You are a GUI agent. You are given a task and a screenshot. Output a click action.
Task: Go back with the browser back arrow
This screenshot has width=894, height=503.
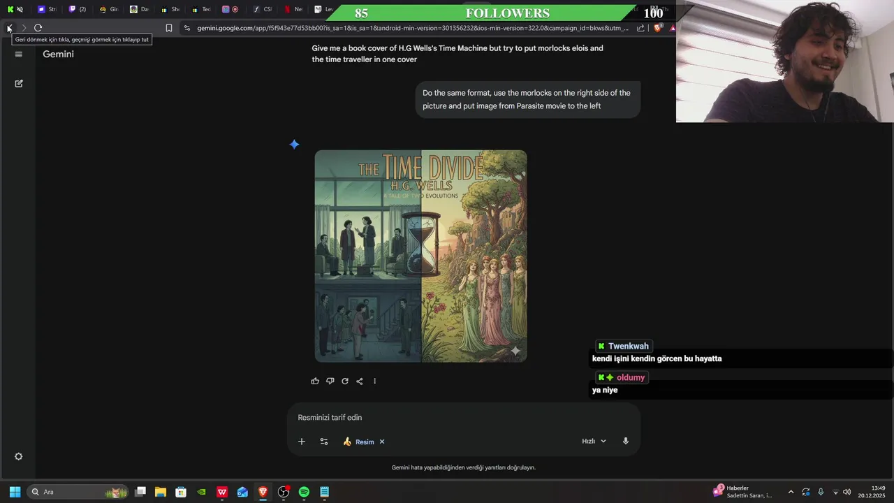pyautogui.click(x=9, y=28)
